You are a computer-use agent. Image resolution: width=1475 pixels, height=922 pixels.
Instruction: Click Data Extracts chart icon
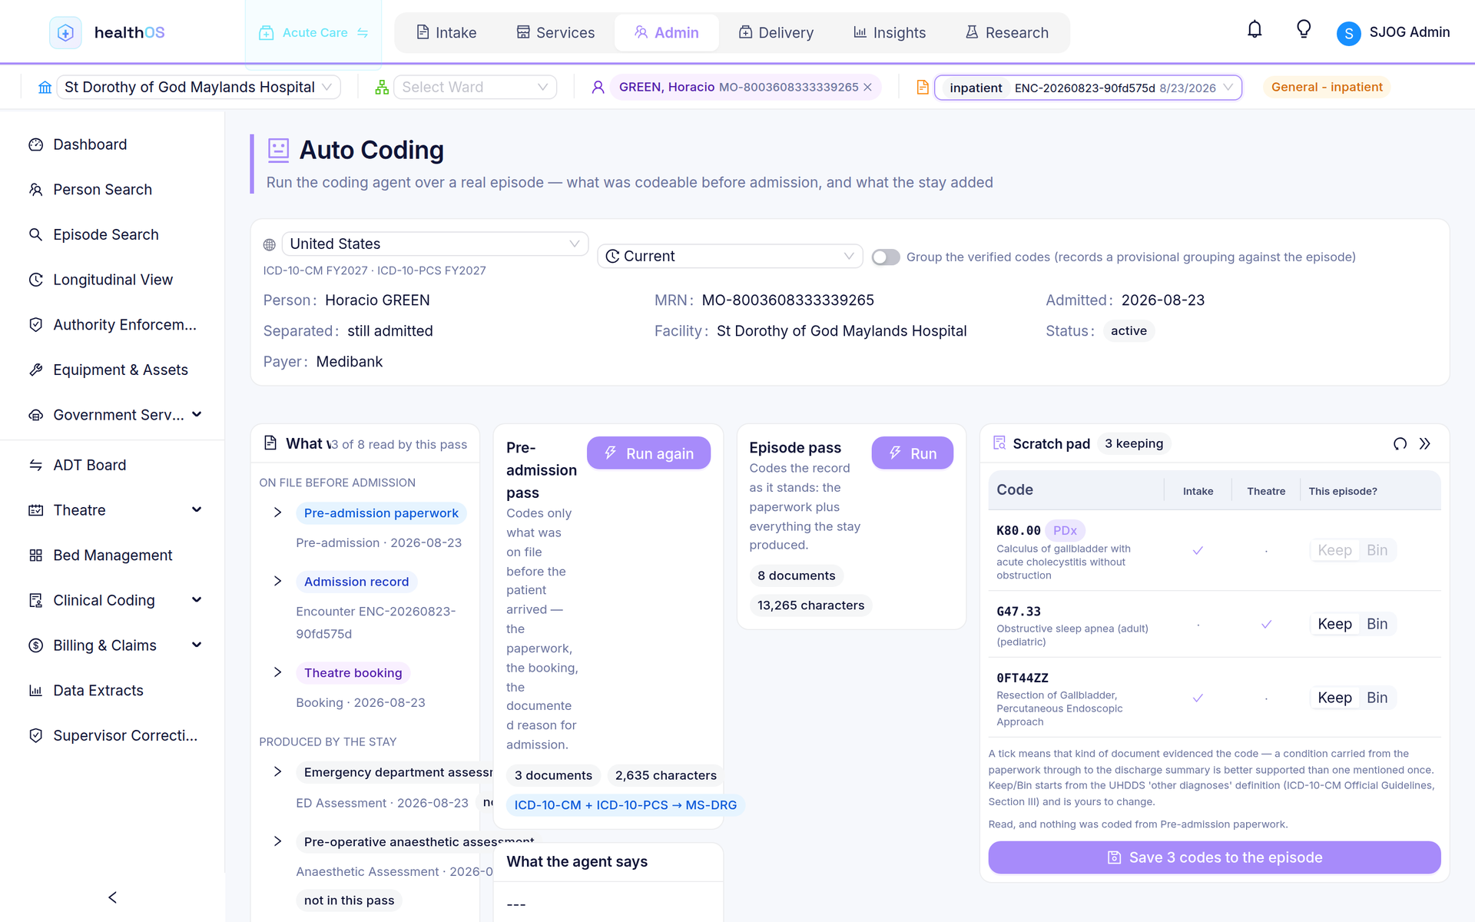tap(35, 691)
